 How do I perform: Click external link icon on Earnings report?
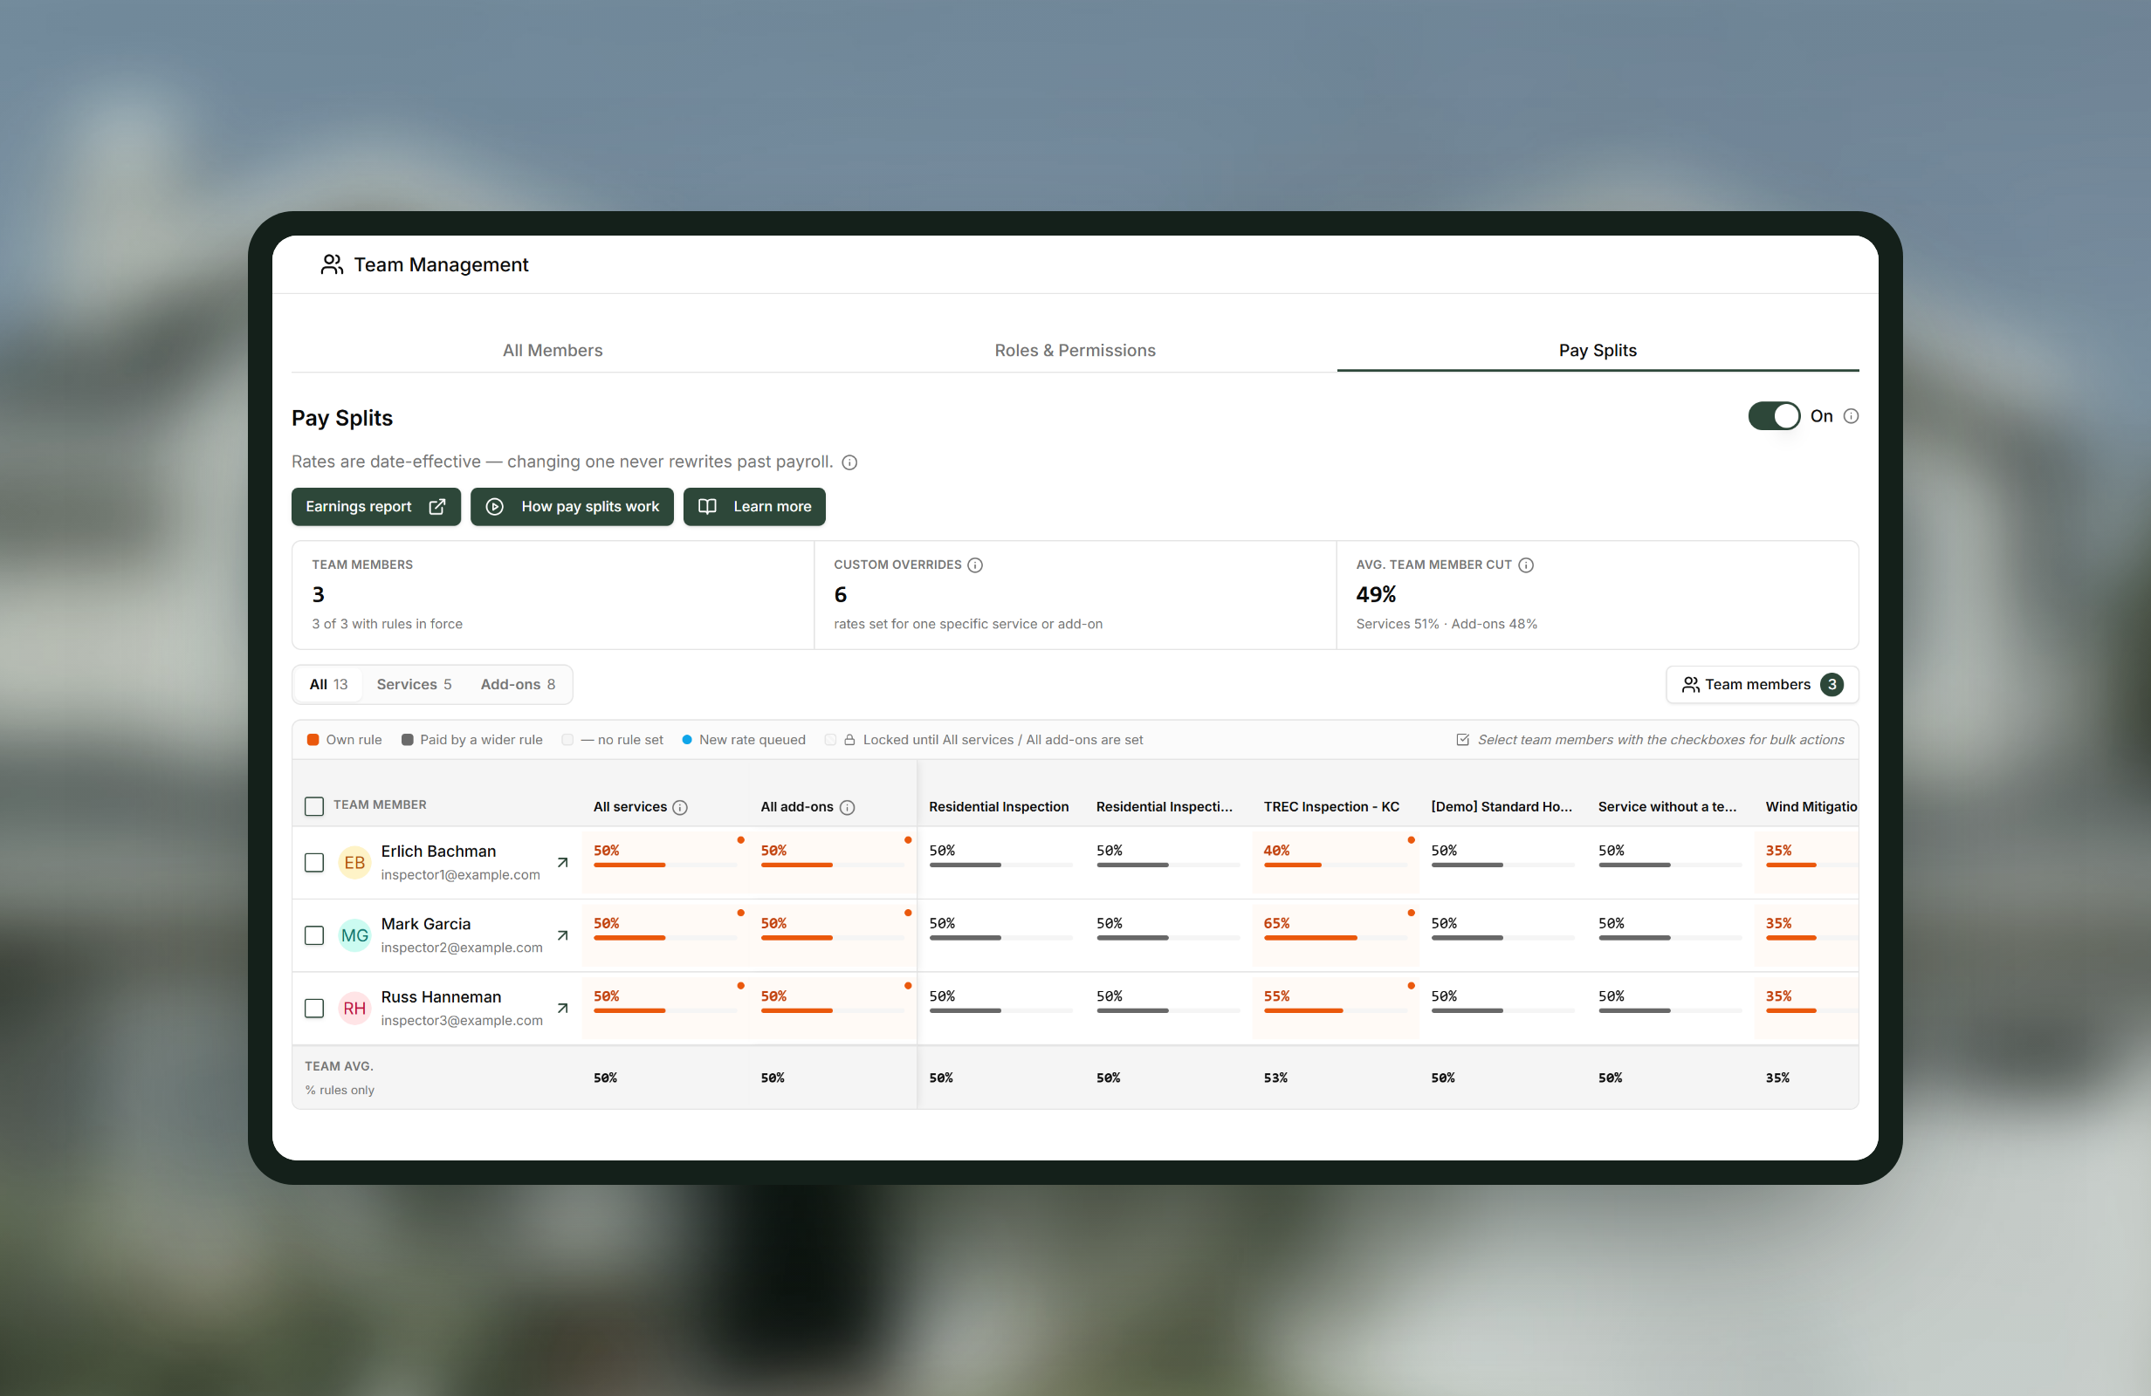(x=437, y=506)
